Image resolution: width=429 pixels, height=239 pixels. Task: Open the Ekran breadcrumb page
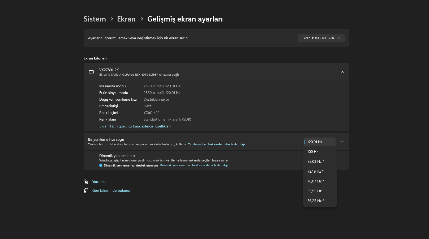126,19
